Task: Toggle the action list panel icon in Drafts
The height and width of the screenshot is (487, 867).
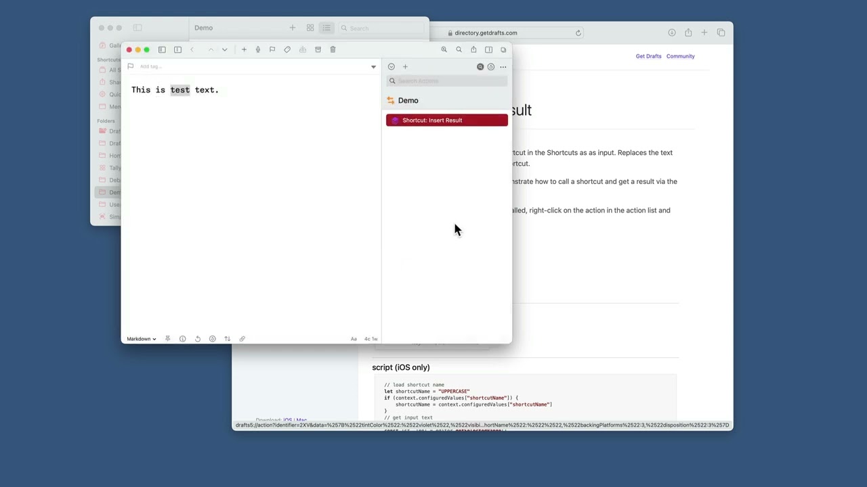Action: point(488,49)
